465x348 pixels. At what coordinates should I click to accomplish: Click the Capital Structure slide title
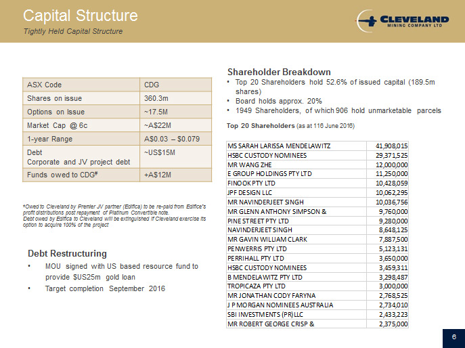(x=81, y=16)
